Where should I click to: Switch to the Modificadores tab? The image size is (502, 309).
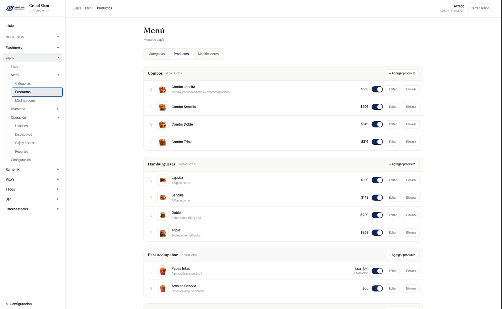click(x=208, y=54)
